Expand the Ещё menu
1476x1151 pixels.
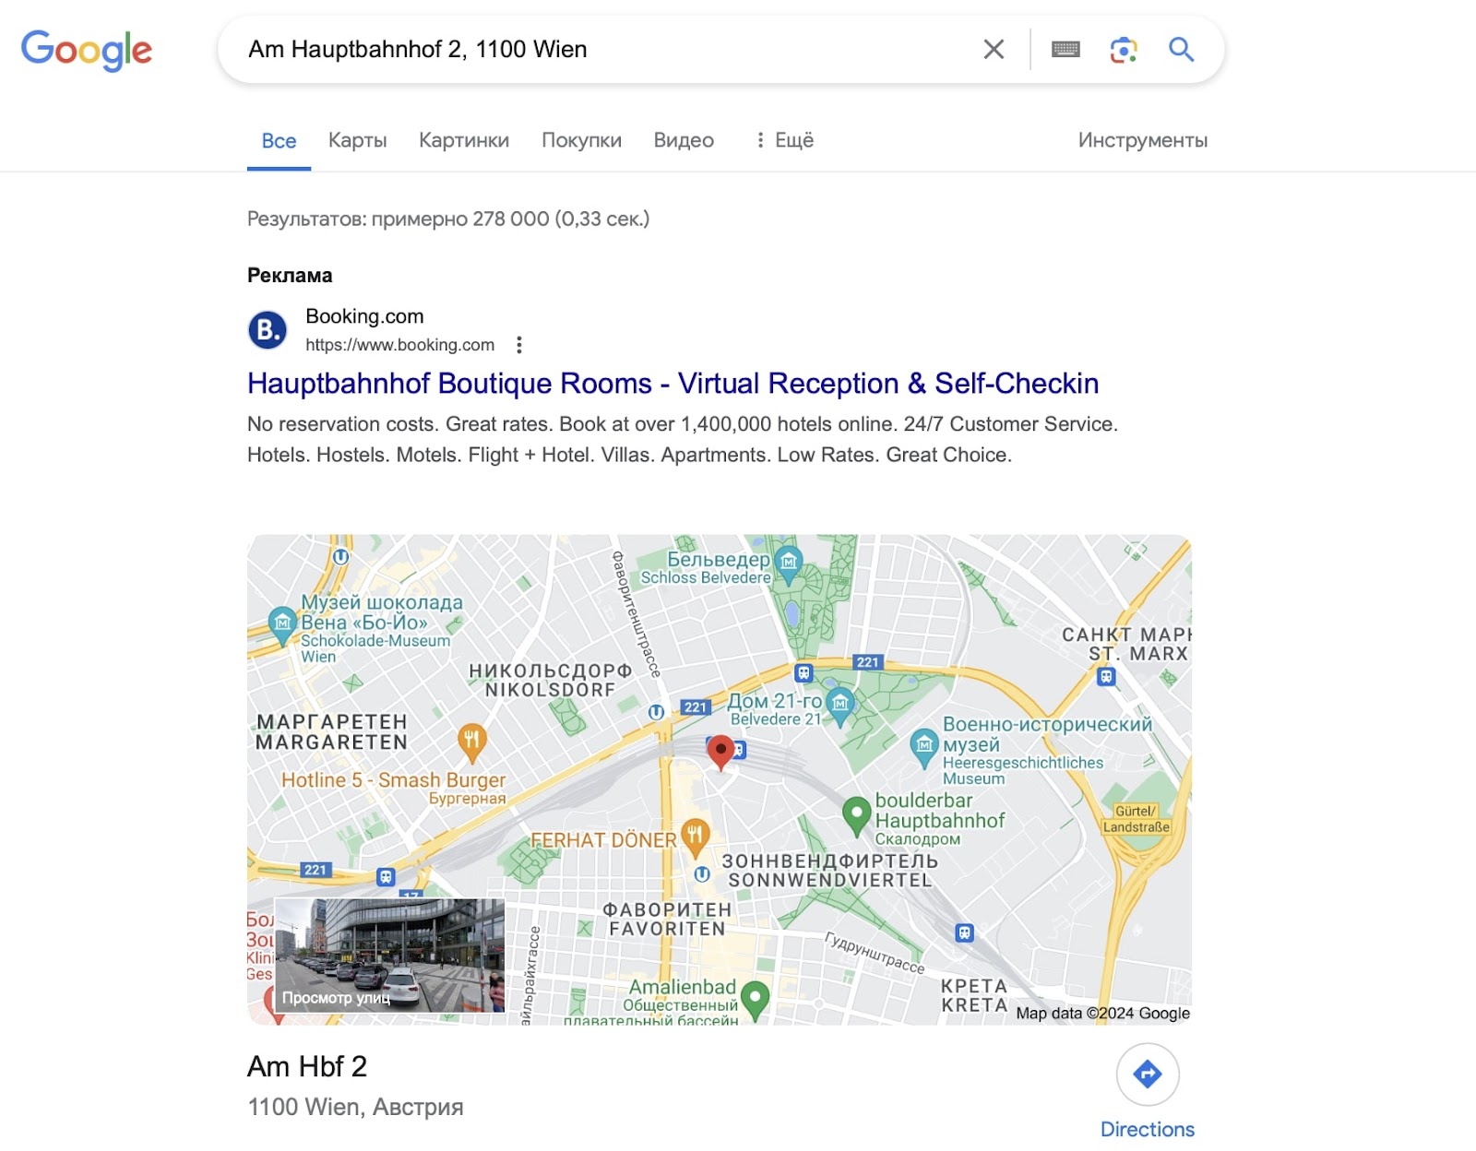click(x=784, y=140)
